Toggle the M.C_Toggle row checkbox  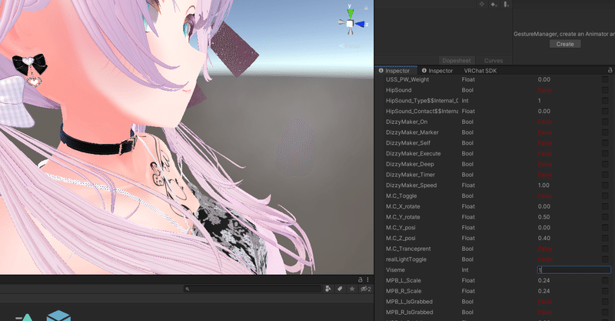coord(605,196)
